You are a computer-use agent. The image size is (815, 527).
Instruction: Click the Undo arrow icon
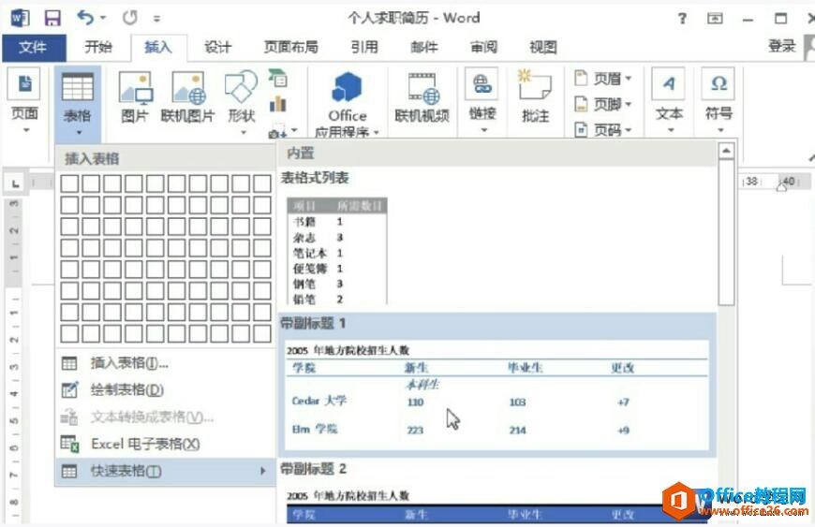pyautogui.click(x=86, y=18)
